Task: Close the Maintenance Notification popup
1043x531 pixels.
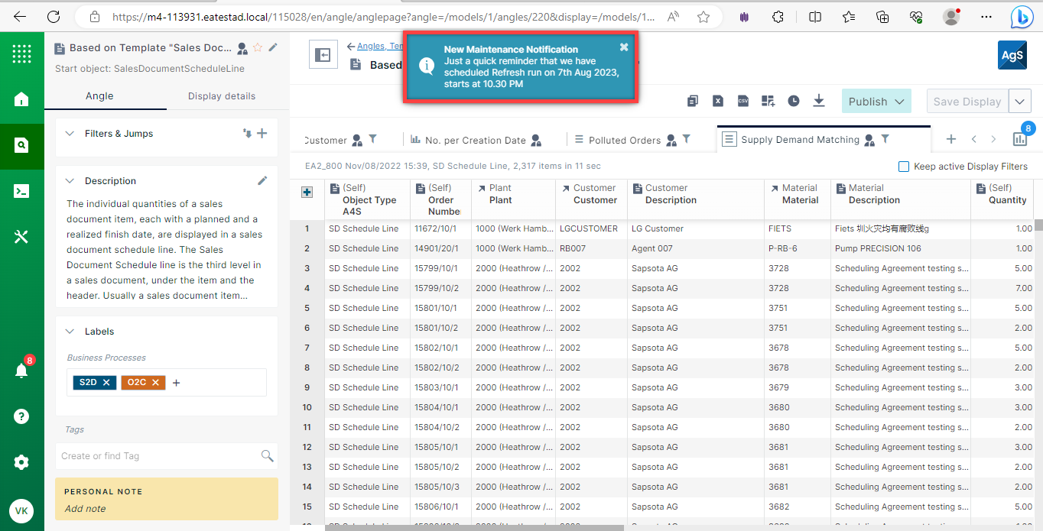Action: (x=624, y=47)
